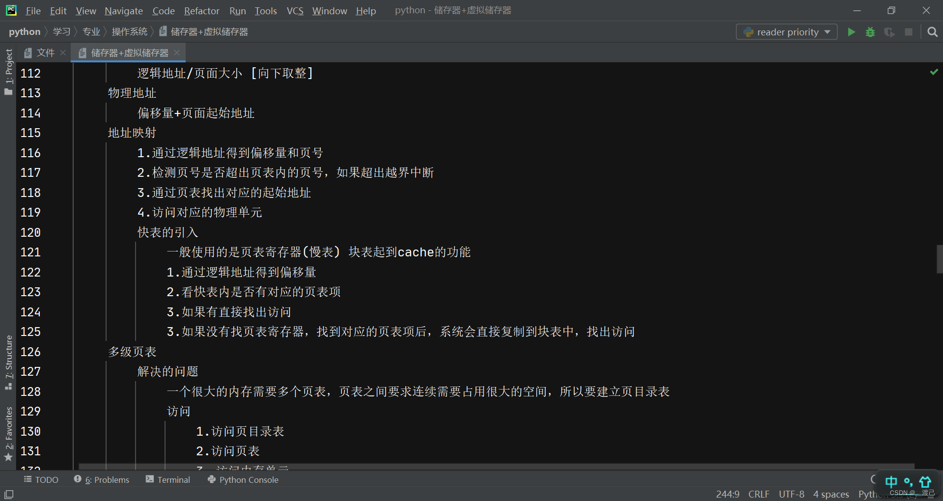This screenshot has width=943, height=501.
Task: Place cursor on 地址映射 line
Action: coord(132,133)
